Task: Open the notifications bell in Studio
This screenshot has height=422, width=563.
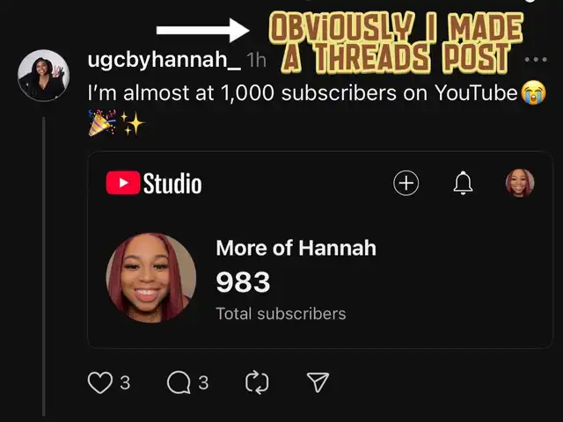Action: tap(464, 183)
